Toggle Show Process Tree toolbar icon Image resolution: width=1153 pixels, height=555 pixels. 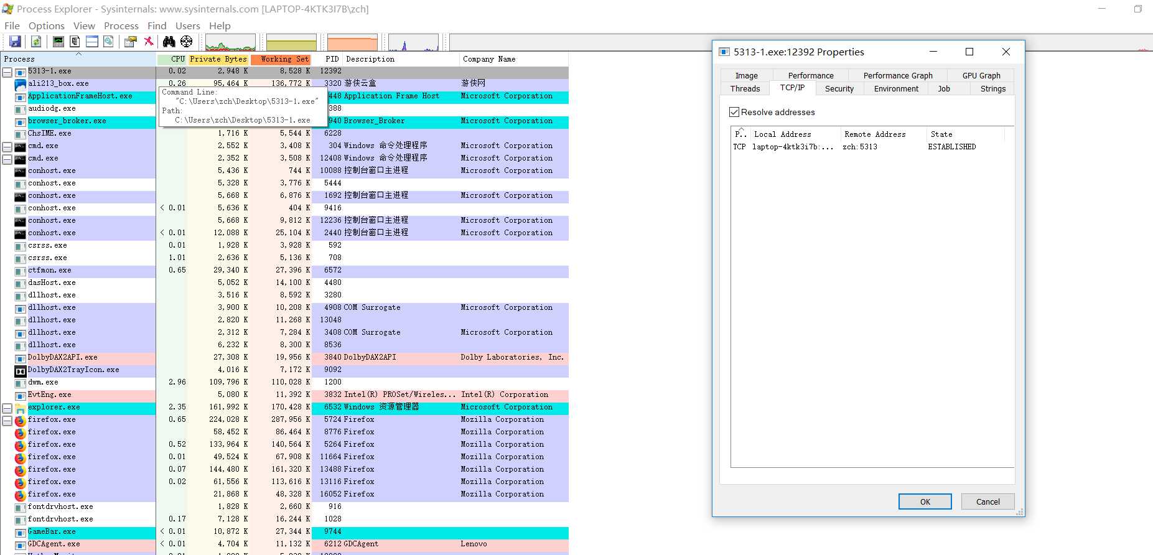[x=75, y=42]
